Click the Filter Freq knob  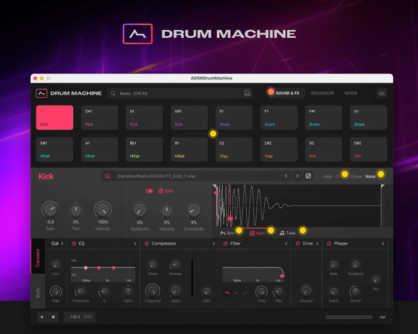pos(261,291)
